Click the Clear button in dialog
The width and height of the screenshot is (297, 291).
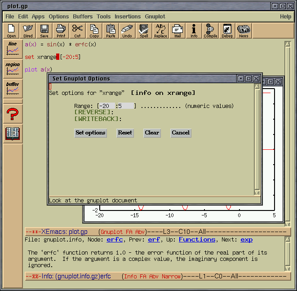point(152,133)
